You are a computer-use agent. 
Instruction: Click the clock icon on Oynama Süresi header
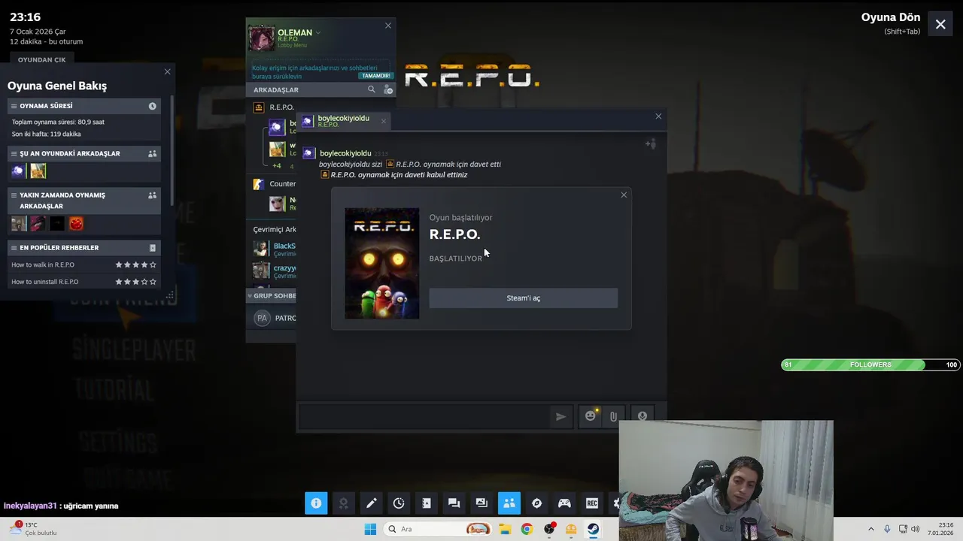tap(152, 106)
